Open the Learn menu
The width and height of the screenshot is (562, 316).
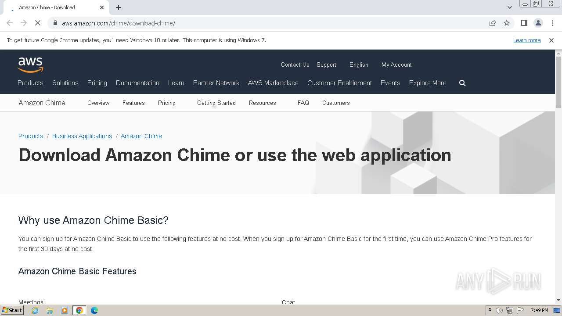[176, 83]
